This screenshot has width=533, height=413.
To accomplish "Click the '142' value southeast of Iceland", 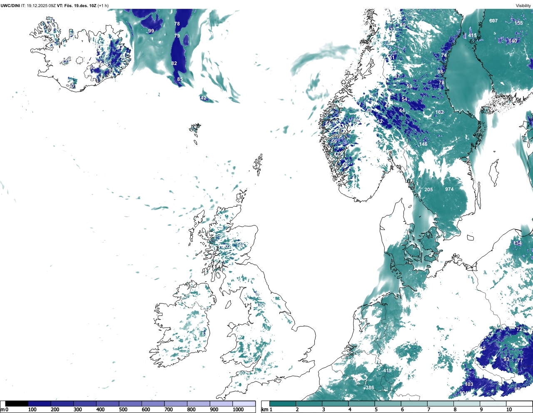I will [x=203, y=98].
